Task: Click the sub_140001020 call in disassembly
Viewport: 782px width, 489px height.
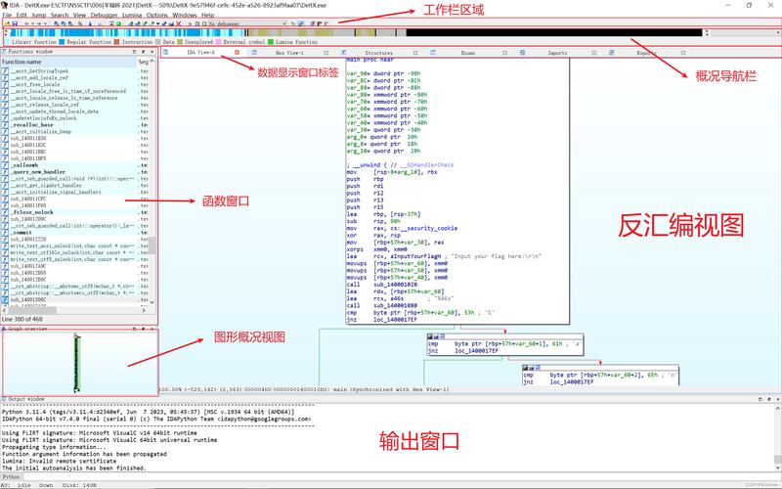Action: [395, 285]
